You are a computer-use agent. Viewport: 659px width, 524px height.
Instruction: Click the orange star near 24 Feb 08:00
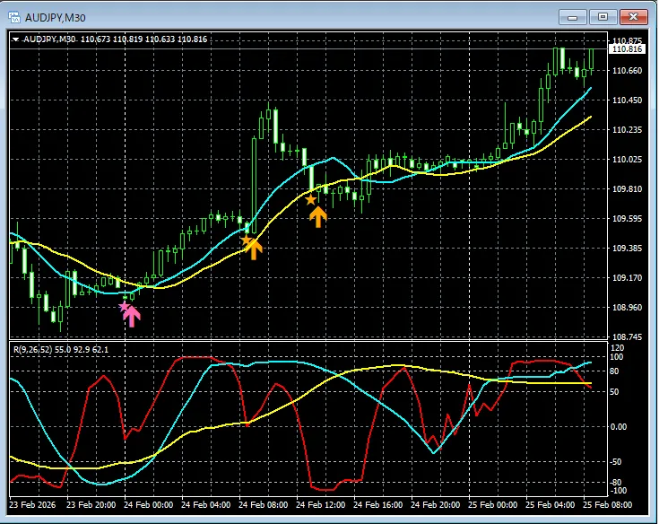point(246,240)
